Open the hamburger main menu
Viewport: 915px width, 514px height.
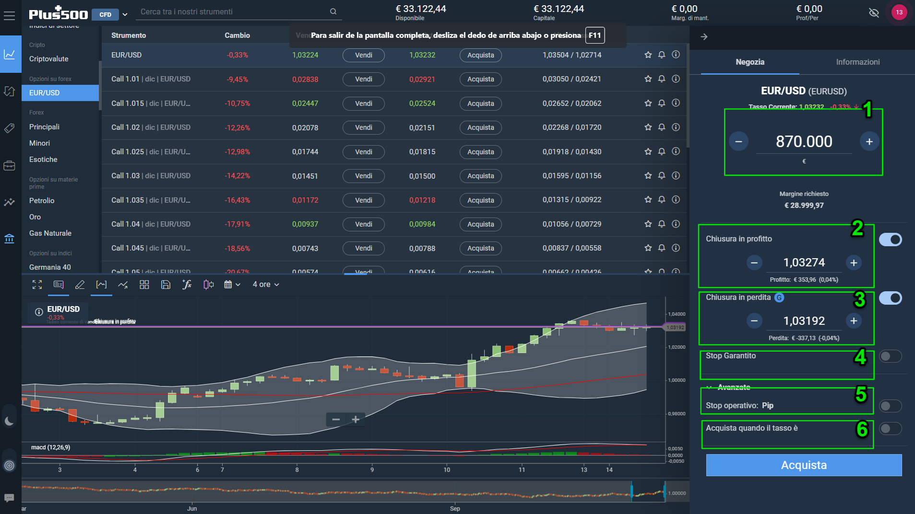click(x=9, y=15)
